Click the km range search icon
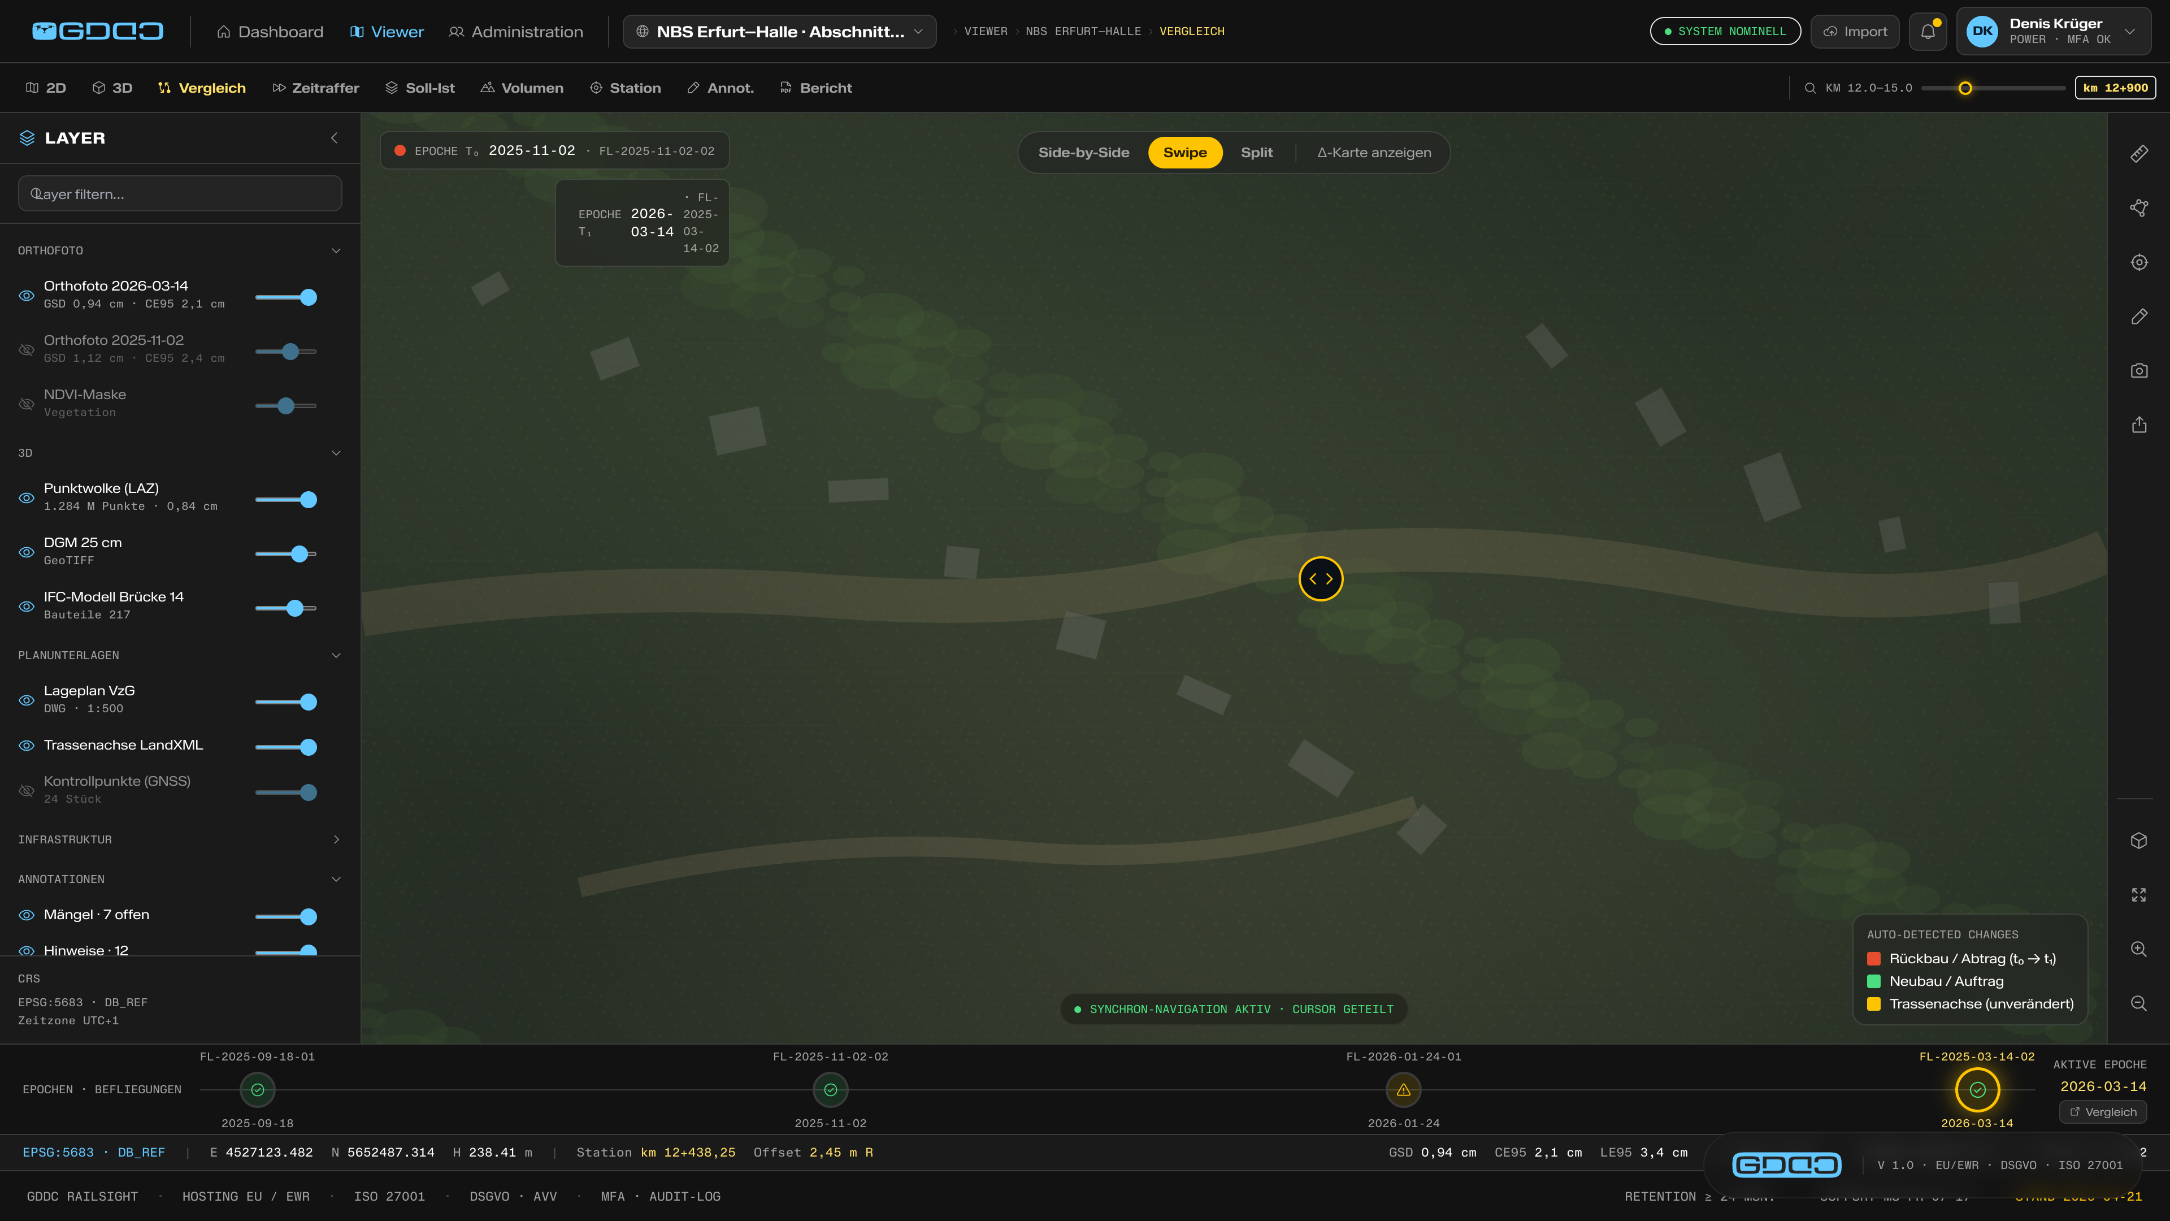The height and width of the screenshot is (1221, 2170). (1809, 88)
